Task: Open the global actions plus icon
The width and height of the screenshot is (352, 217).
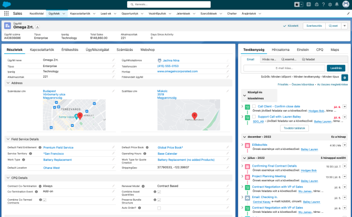Action: tap(308, 4)
